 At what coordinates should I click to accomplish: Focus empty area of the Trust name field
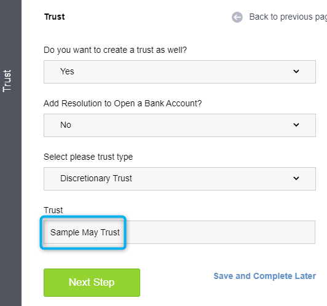[219, 232]
